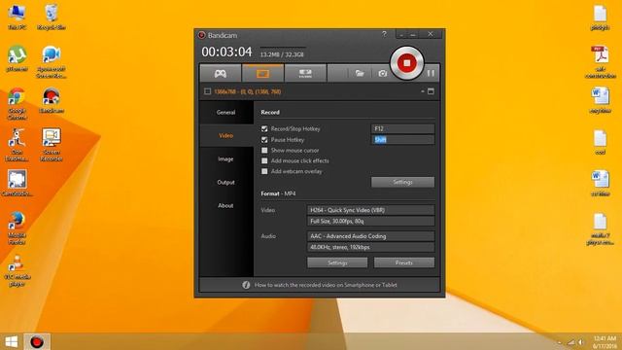Select the HDMI Device Recording mode icon
622x350 pixels.
point(305,74)
